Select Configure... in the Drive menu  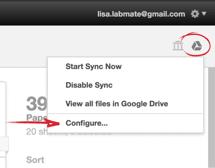(x=87, y=123)
